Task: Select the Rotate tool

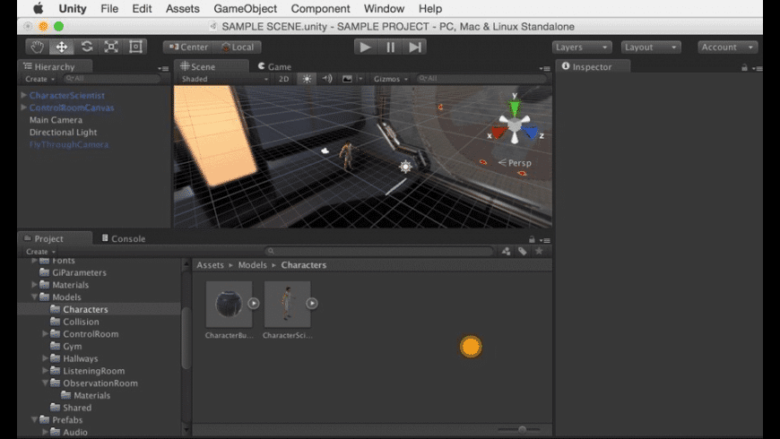Action: [86, 47]
